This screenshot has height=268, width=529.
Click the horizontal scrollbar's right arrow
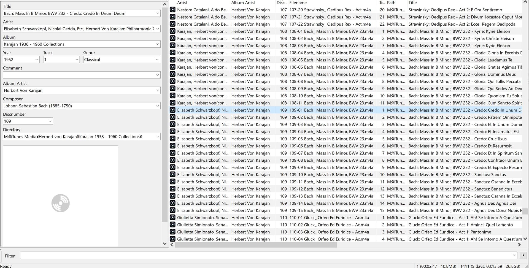(x=519, y=245)
